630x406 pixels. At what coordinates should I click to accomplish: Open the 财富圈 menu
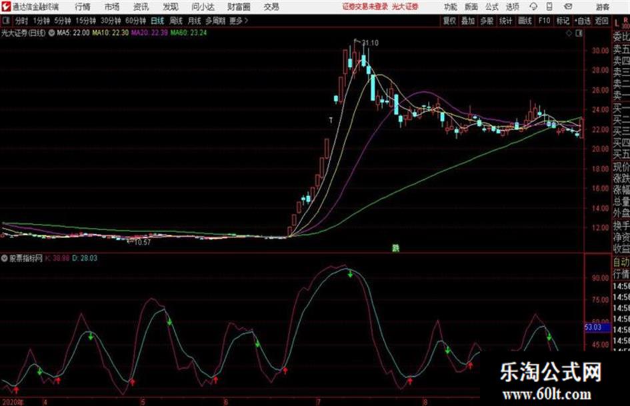coord(239,7)
